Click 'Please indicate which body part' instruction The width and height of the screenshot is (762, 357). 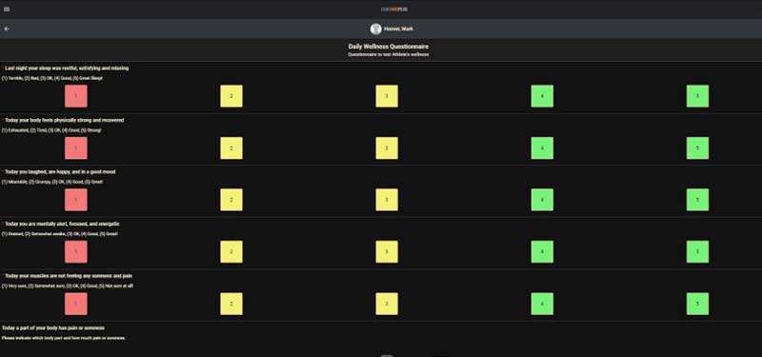tap(63, 338)
